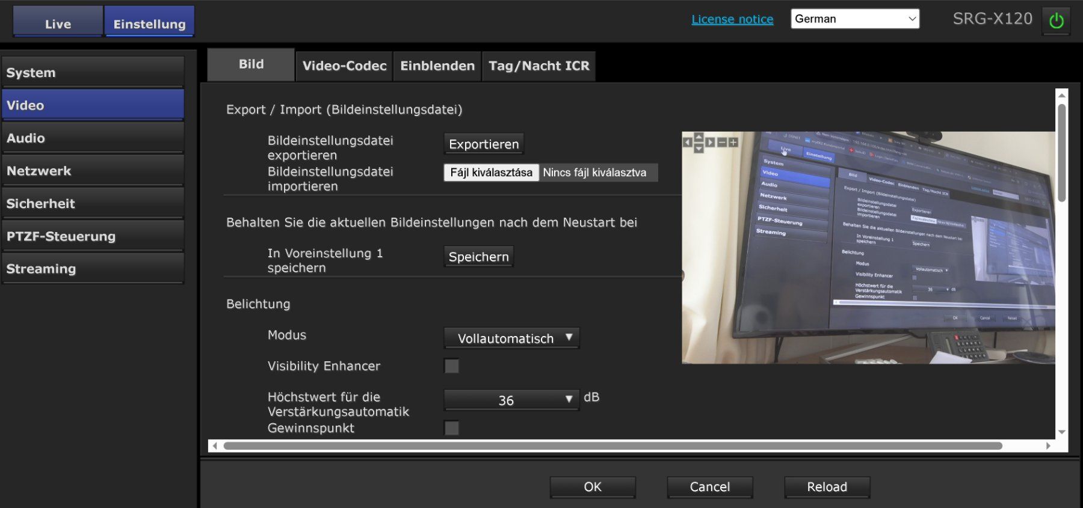Select the Video sidebar item

coord(93,105)
